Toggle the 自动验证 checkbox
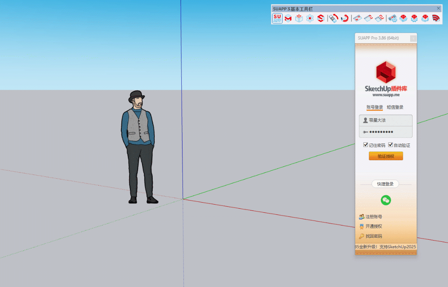Screen dimensions: 448x287 391,145
